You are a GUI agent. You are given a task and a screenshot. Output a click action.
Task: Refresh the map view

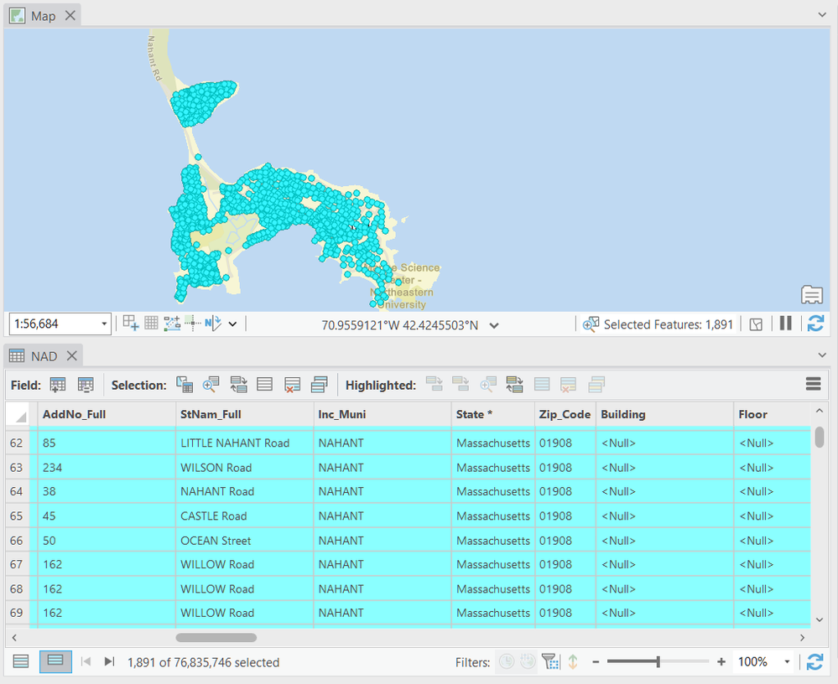(815, 323)
